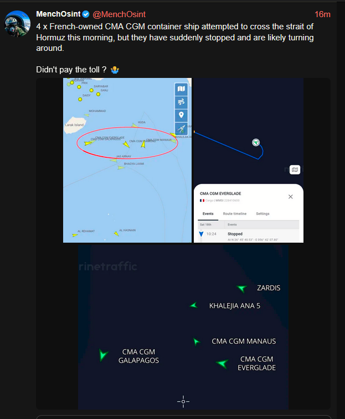The height and width of the screenshot is (419, 345).
Task: Click the location pin icon on map
Action: pos(181,115)
